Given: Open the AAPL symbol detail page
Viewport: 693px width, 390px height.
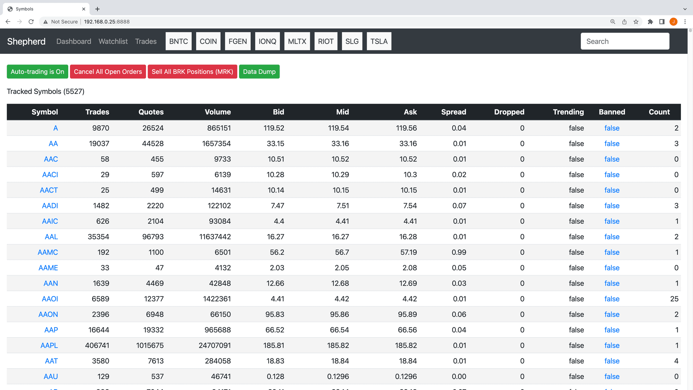Looking at the screenshot, I should coord(49,345).
